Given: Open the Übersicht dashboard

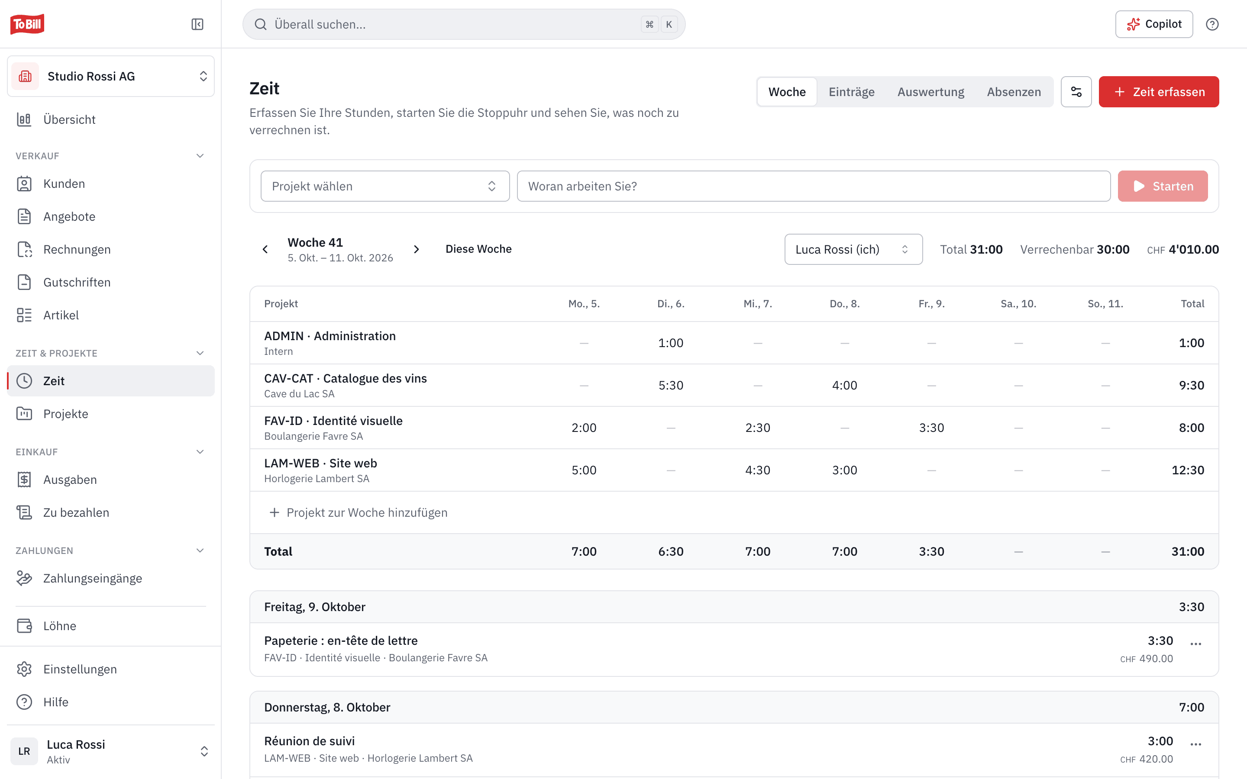Looking at the screenshot, I should [111, 119].
